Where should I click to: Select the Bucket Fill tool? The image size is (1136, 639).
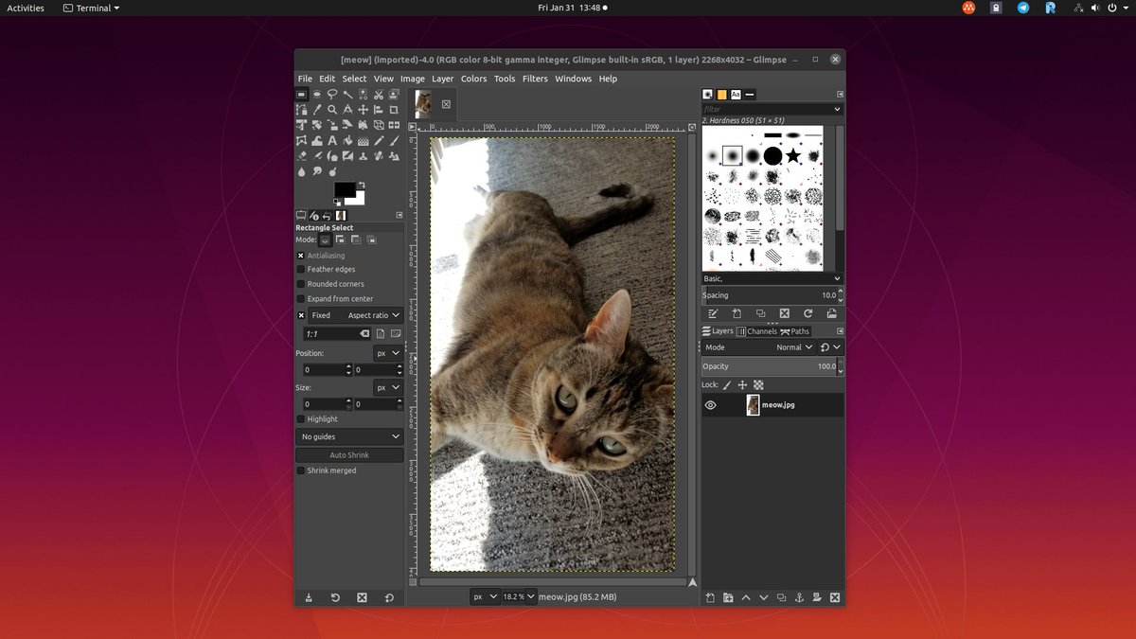[347, 140]
